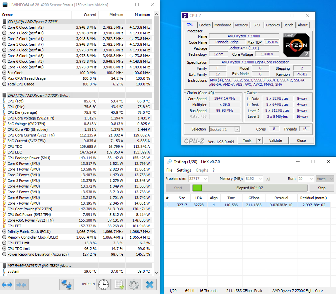The image size is (336, 294).
Task: Click the collapse columns arrows icon in HWiNFO toolbar
Action: coord(21,285)
